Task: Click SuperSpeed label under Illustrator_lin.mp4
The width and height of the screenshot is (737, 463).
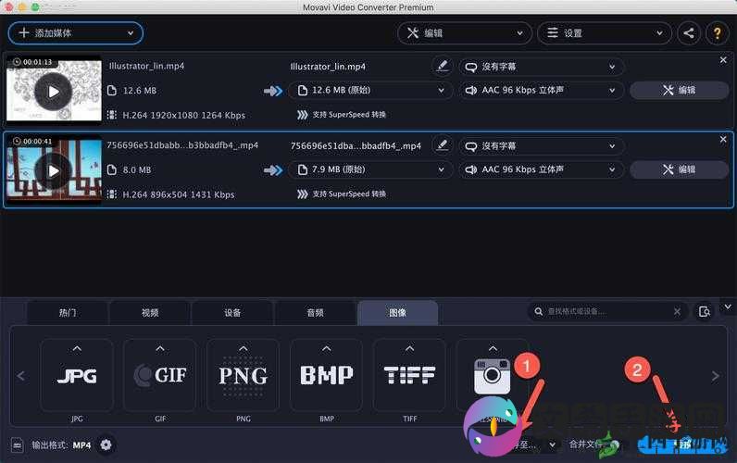Action: pos(349,115)
